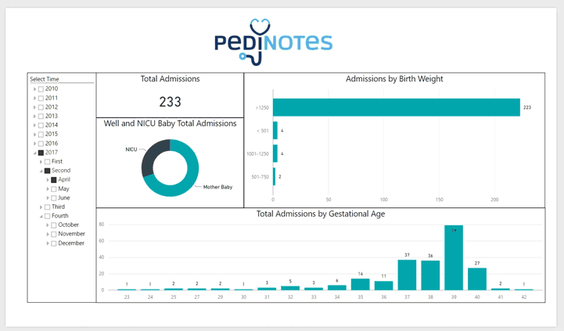Uncheck the April month checkbox
This screenshot has width=564, height=331.
tap(54, 180)
